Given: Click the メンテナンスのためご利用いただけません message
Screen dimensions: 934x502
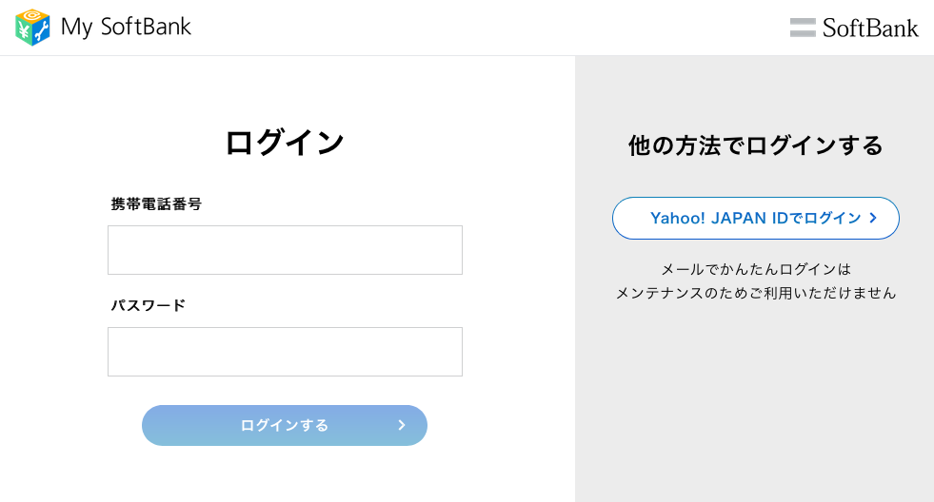Looking at the screenshot, I should [755, 293].
